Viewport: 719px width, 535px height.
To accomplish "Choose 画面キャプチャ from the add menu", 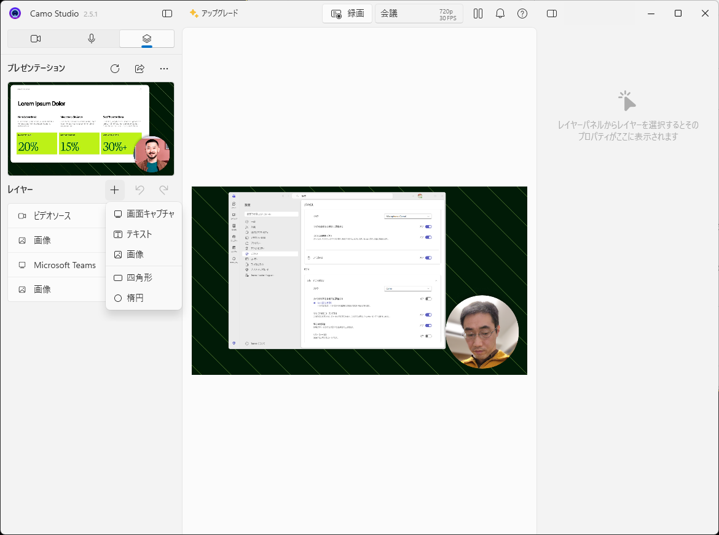I will tap(144, 214).
